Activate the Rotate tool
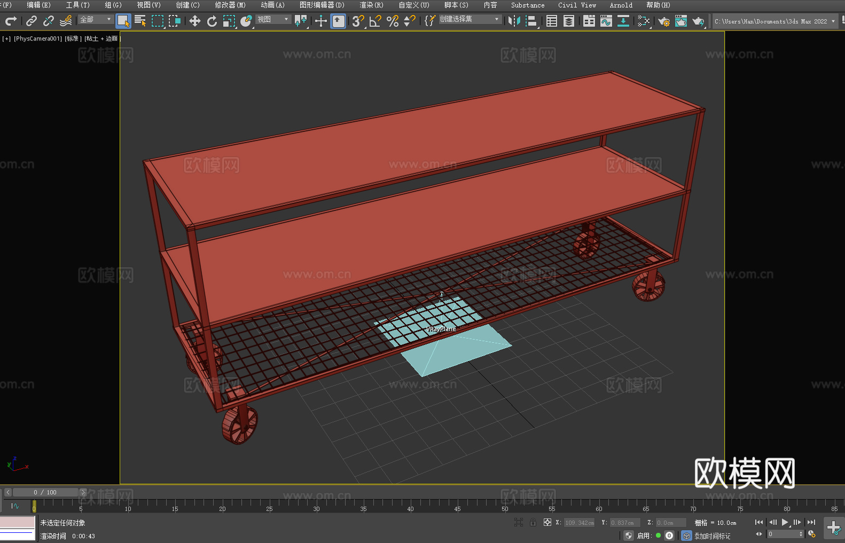Image resolution: width=845 pixels, height=543 pixels. [x=212, y=21]
